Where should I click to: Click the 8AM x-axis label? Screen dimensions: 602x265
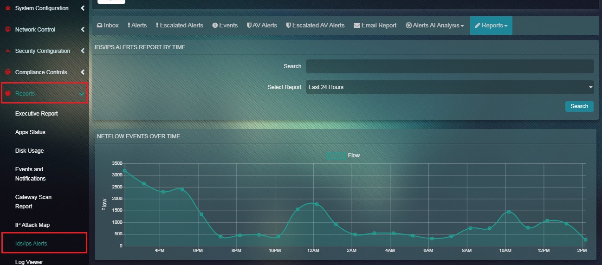pyautogui.click(x=466, y=251)
